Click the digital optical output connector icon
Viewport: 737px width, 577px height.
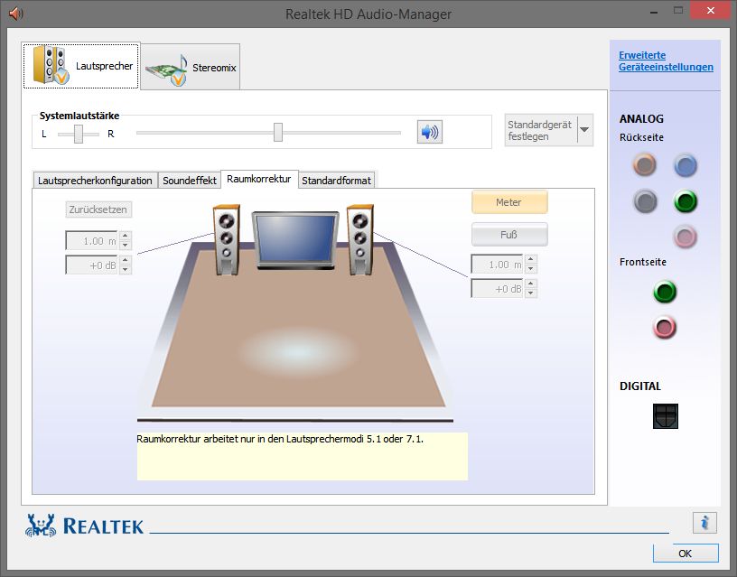[x=665, y=416]
